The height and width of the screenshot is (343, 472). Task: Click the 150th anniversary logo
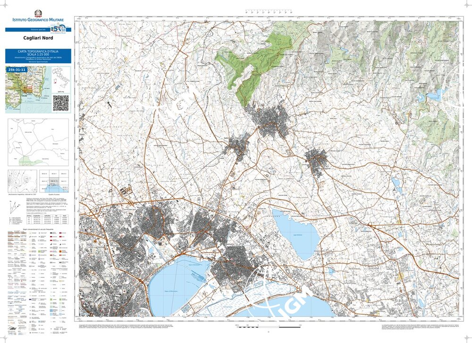(60, 29)
